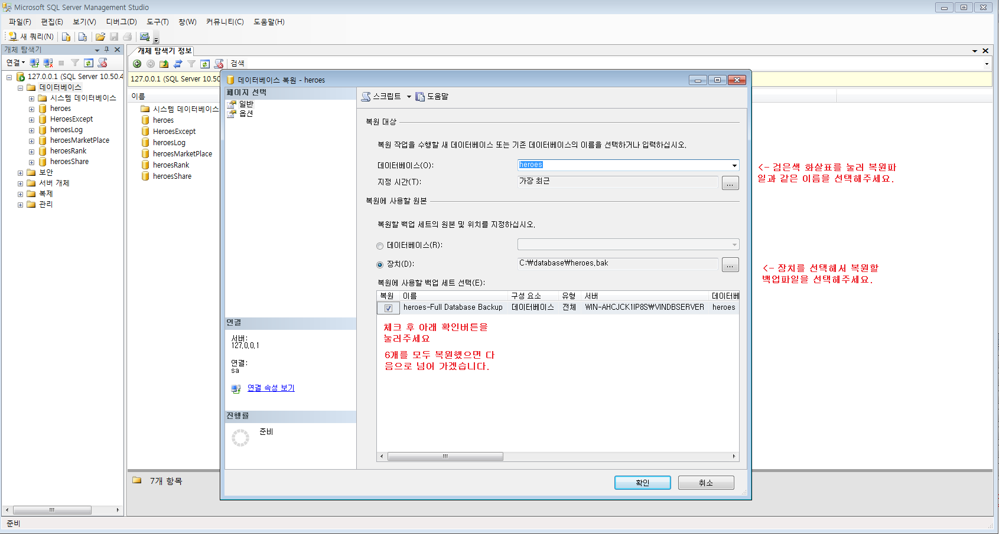Open the Edit (편집) menu

(x=52, y=22)
